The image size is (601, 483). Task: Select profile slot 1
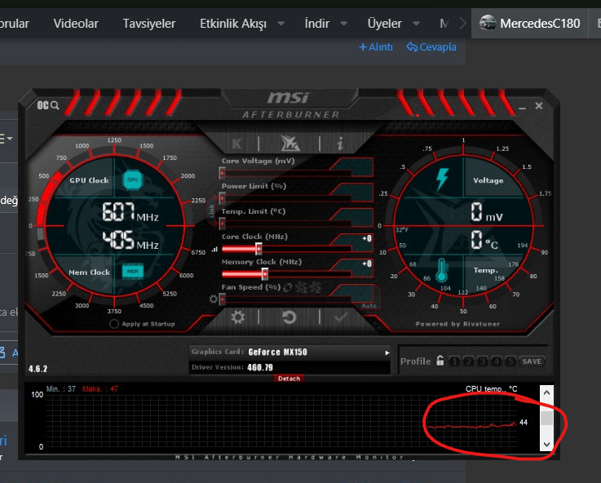tap(454, 361)
